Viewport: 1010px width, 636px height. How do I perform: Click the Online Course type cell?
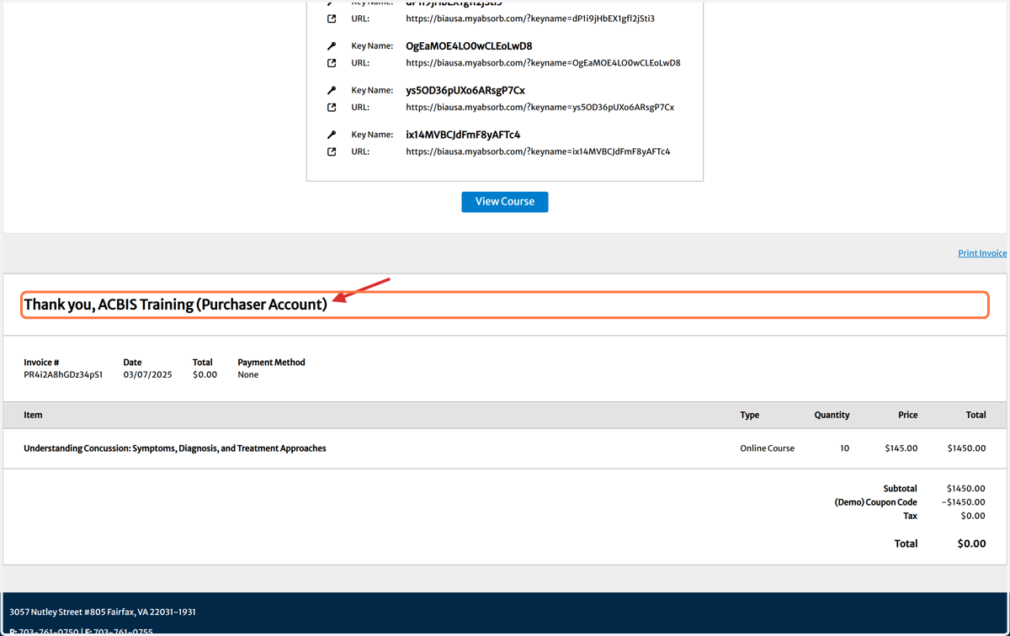[x=767, y=448]
